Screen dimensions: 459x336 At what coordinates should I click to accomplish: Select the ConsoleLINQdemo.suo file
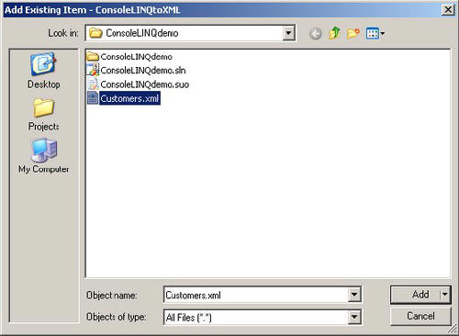(138, 84)
